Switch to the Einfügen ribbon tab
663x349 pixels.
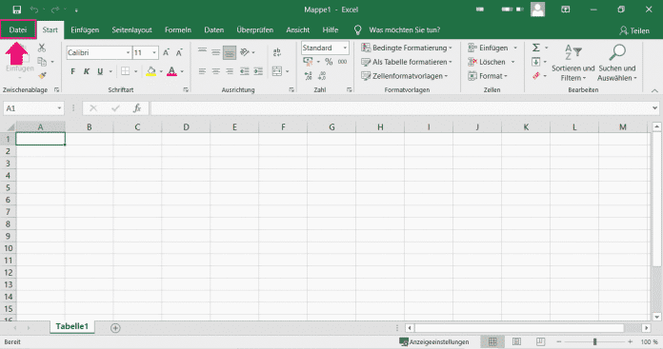tap(85, 30)
